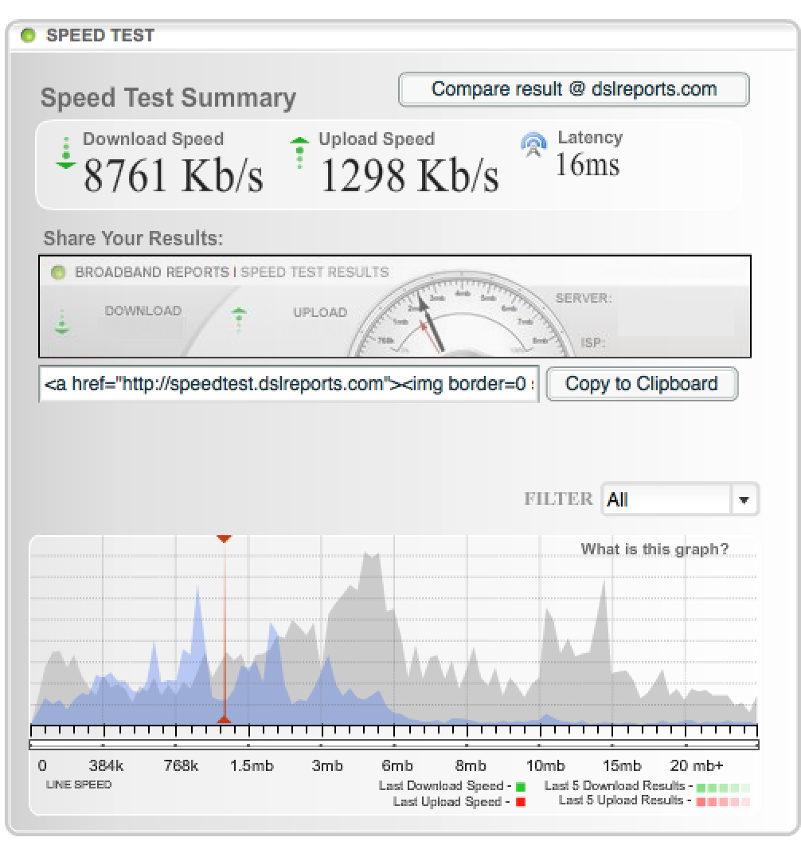
Task: Click the red marker triangle atop the graph
Action: (225, 539)
